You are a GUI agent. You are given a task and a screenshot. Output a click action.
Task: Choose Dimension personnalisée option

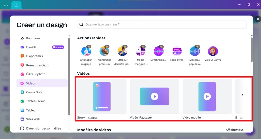pyautogui.click(x=42, y=128)
